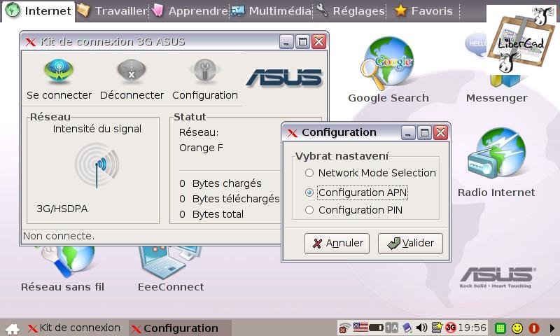The width and height of the screenshot is (560, 336).
Task: Click Kit de connexion taskbar entry
Action: coord(74,328)
